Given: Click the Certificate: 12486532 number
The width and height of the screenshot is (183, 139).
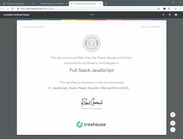Looking at the screenshot, I should [x=151, y=27].
